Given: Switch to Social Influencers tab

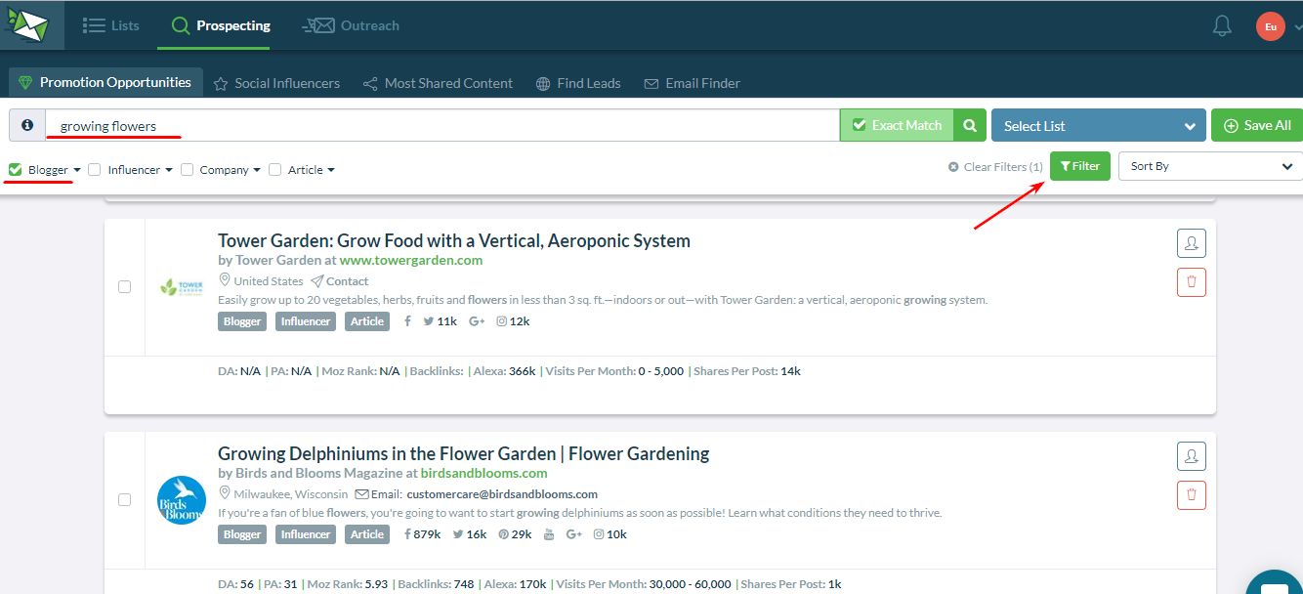Looking at the screenshot, I should click(276, 83).
